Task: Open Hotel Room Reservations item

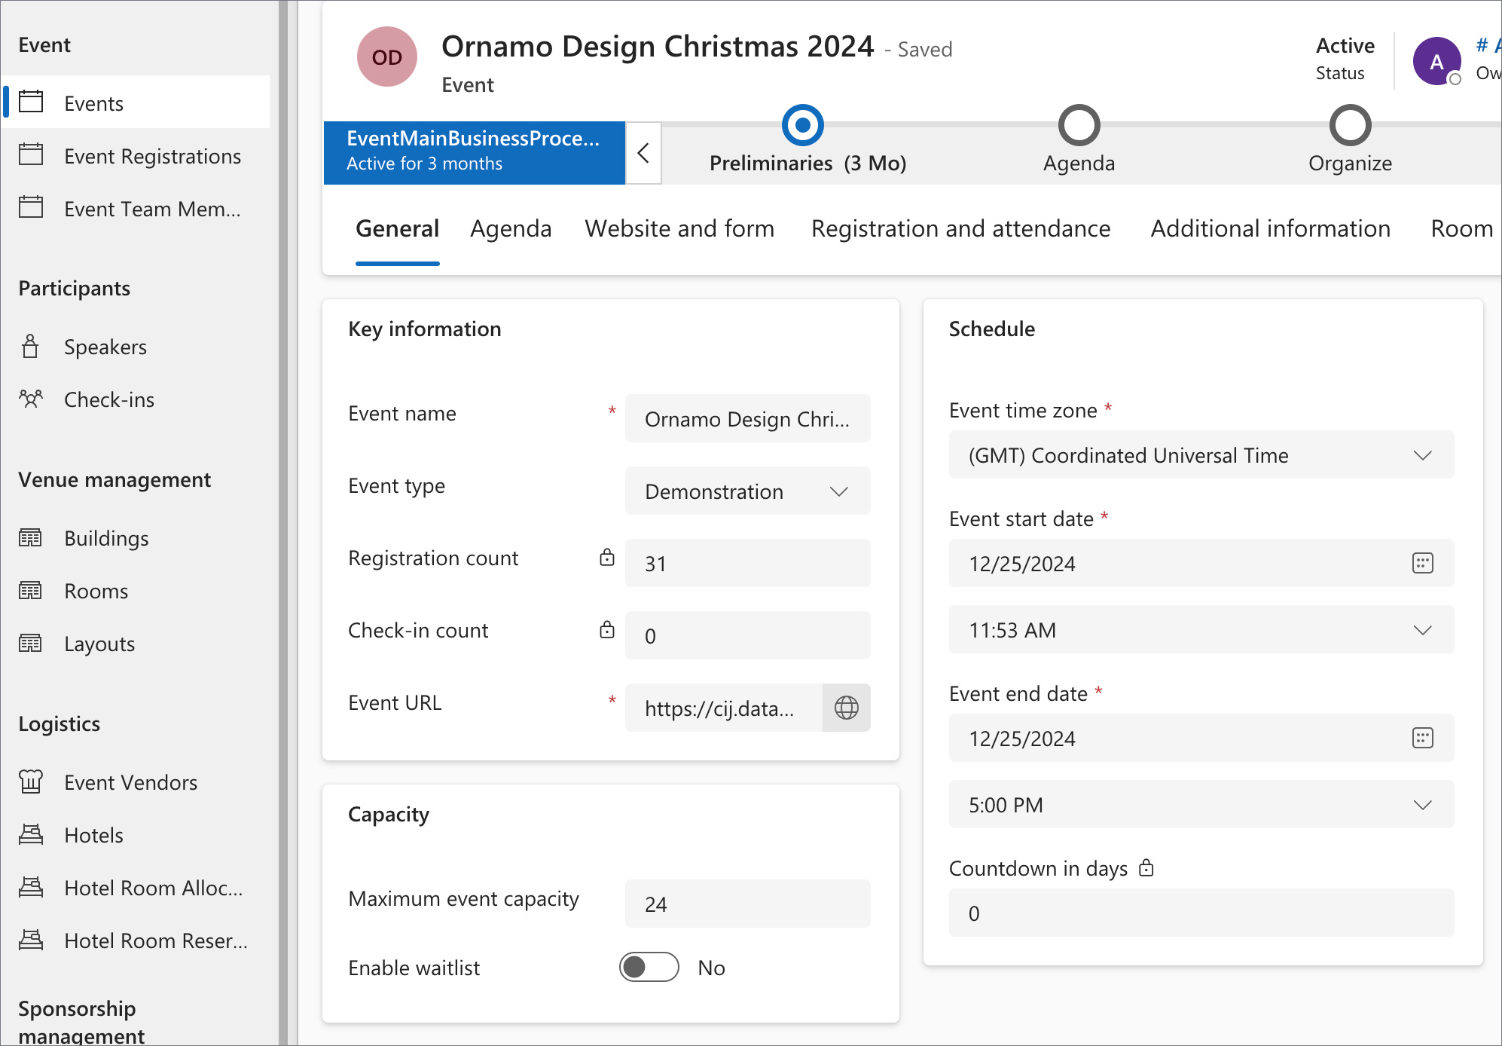Action: [136, 940]
